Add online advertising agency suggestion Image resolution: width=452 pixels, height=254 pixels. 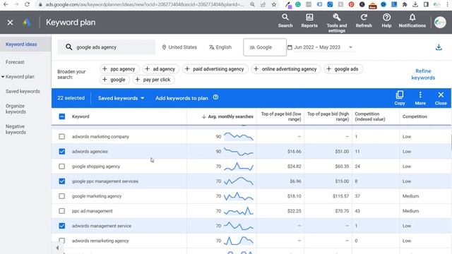tap(285, 69)
